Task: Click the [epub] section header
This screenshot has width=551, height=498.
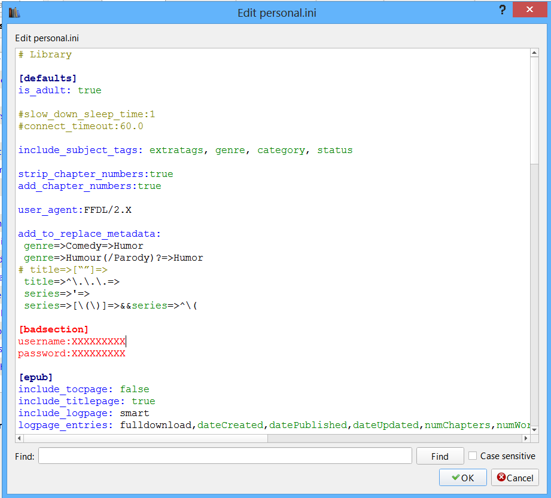Action: (35, 377)
